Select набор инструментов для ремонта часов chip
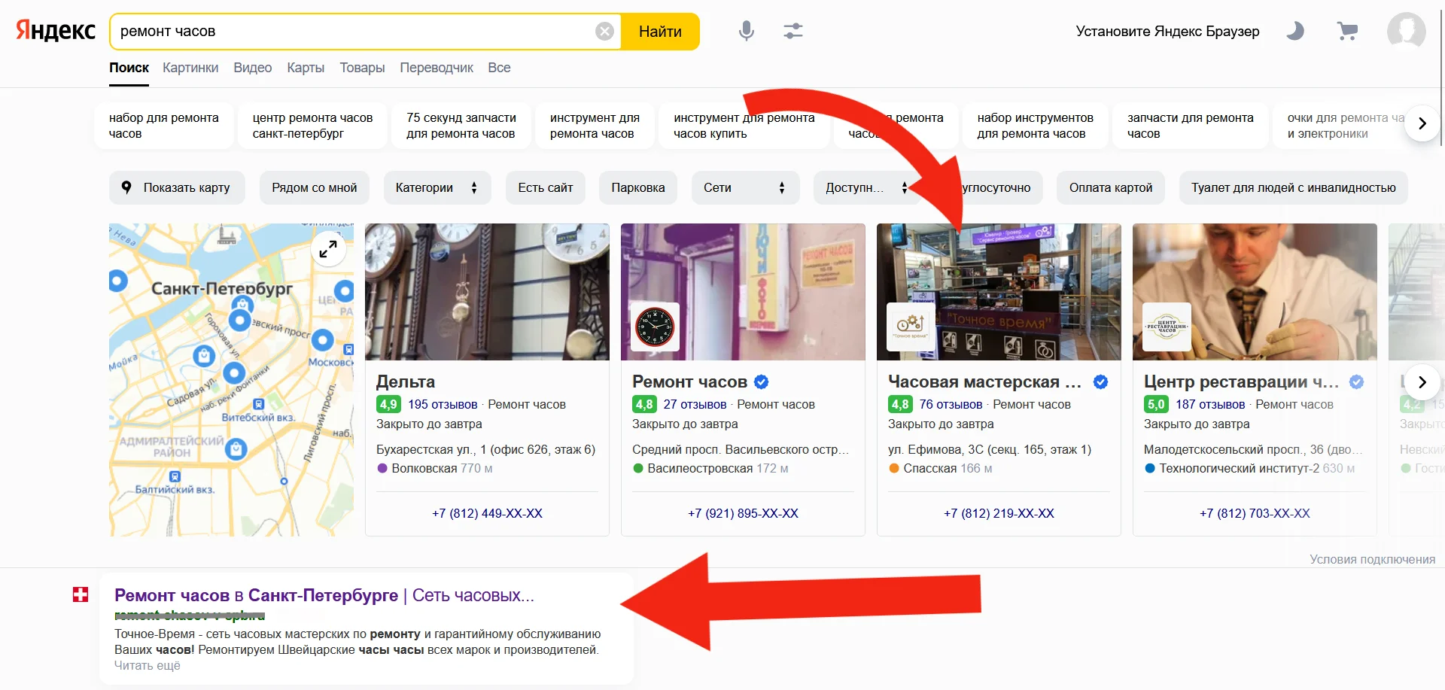 click(1035, 126)
